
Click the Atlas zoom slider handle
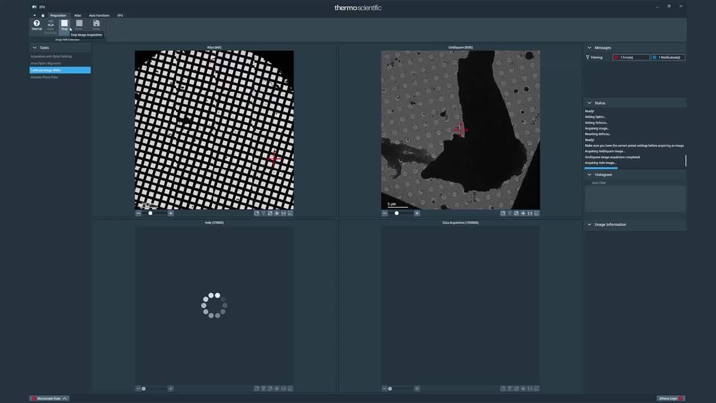coord(150,213)
